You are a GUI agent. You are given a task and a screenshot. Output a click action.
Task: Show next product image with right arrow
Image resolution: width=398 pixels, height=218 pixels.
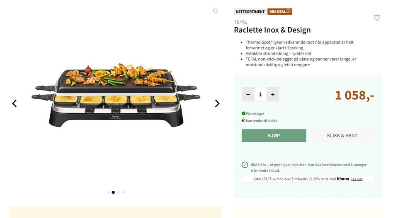click(217, 103)
